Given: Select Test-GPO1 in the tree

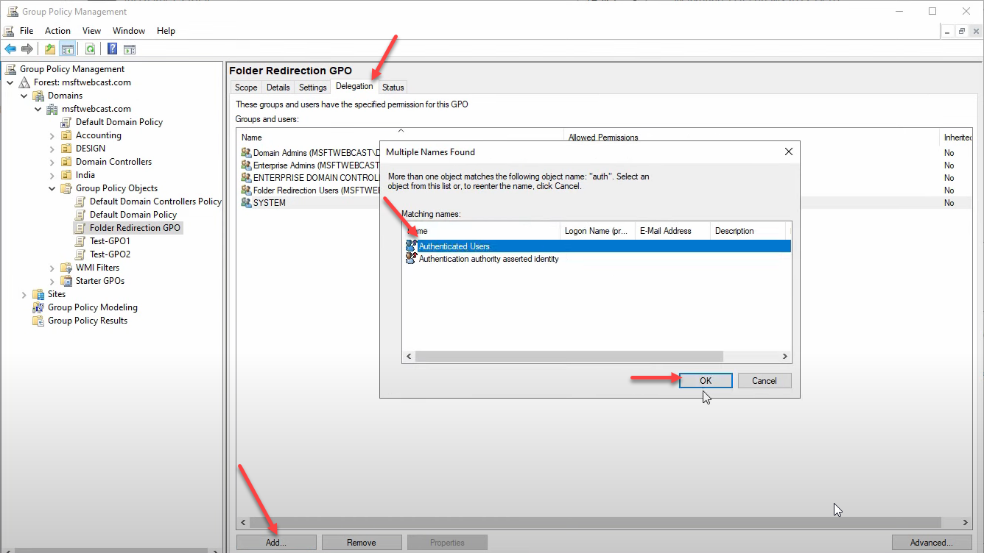Looking at the screenshot, I should [110, 241].
